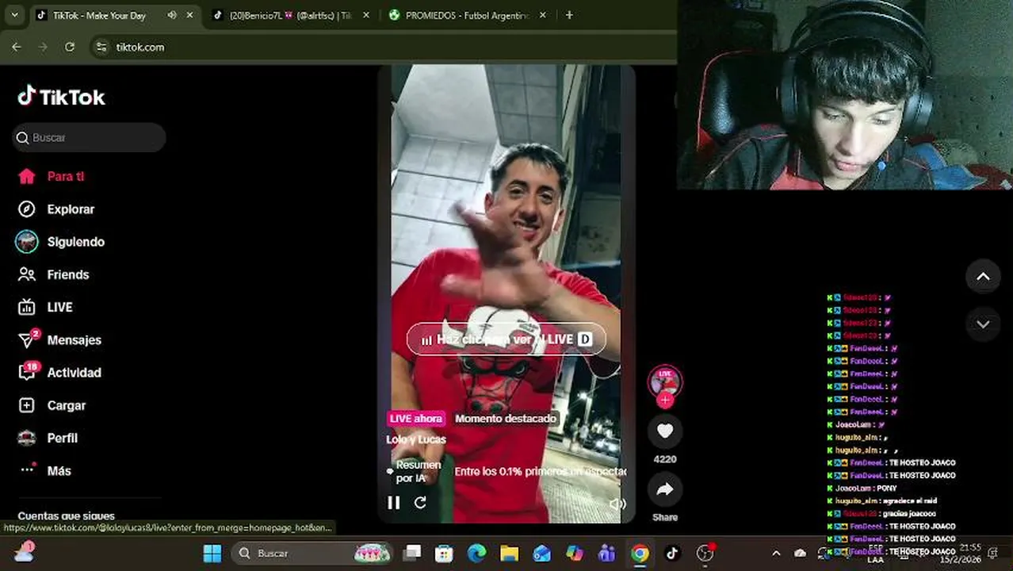Go to the next video with down chevron

pyautogui.click(x=983, y=324)
